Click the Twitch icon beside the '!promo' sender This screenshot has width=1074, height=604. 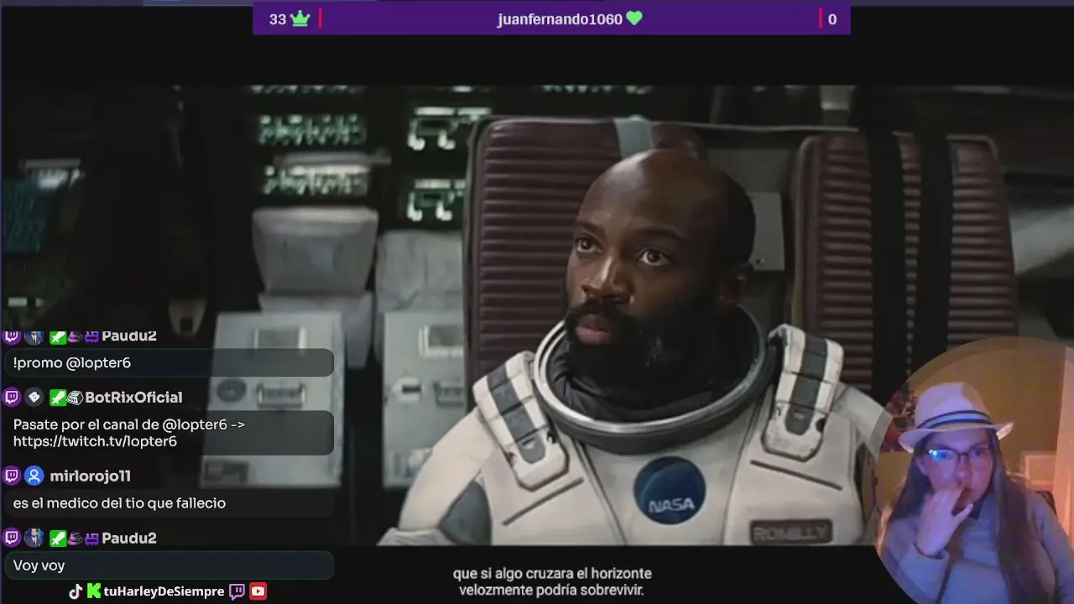(12, 336)
